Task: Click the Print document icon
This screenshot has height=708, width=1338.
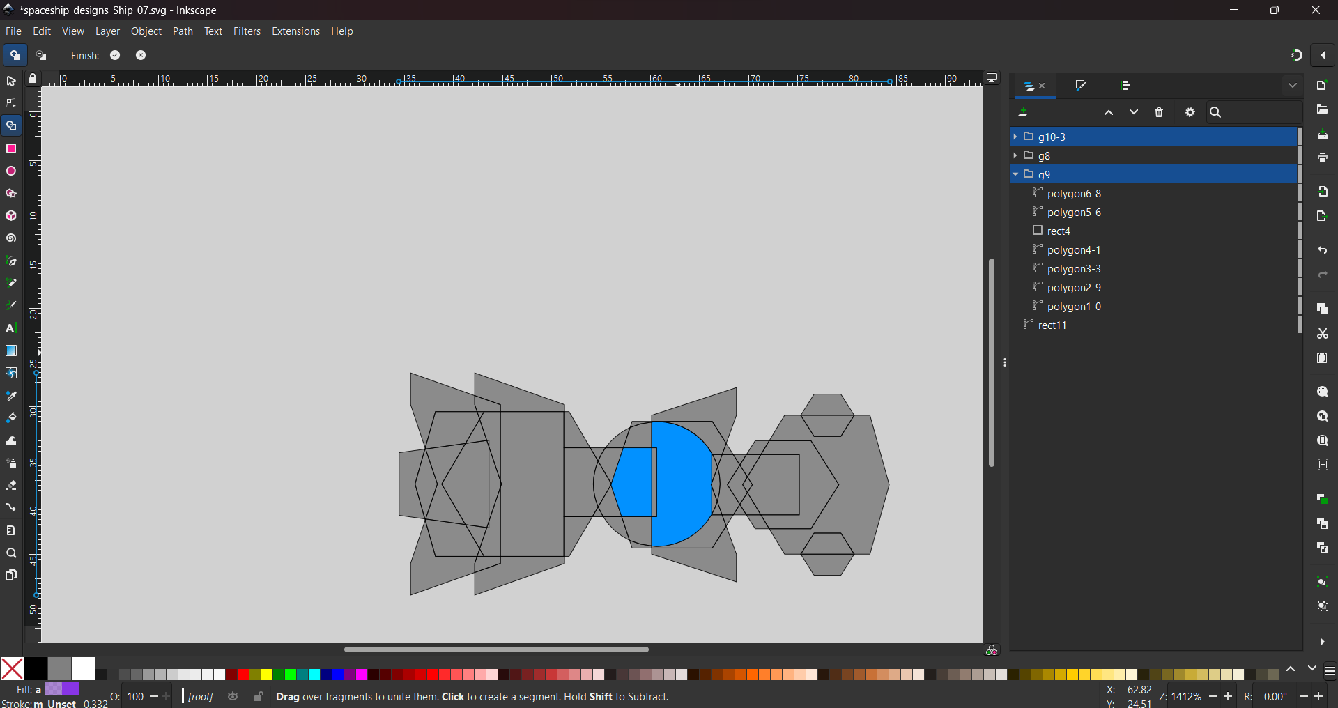Action: click(x=1323, y=158)
